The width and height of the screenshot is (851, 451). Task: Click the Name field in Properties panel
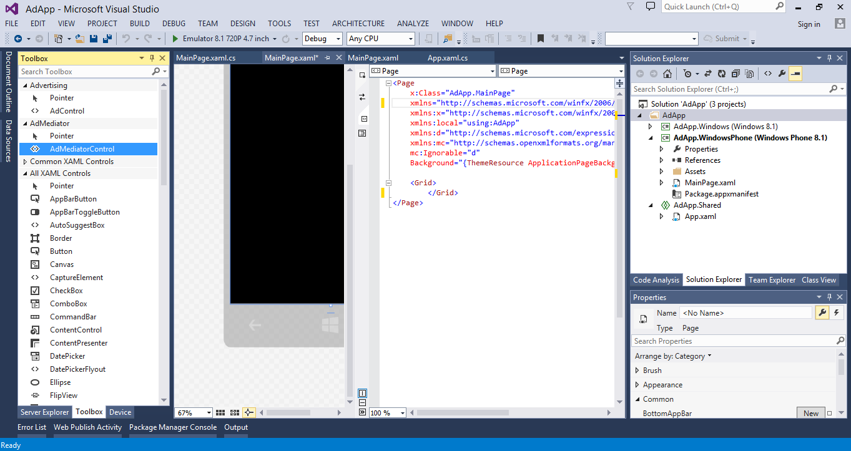tap(746, 313)
